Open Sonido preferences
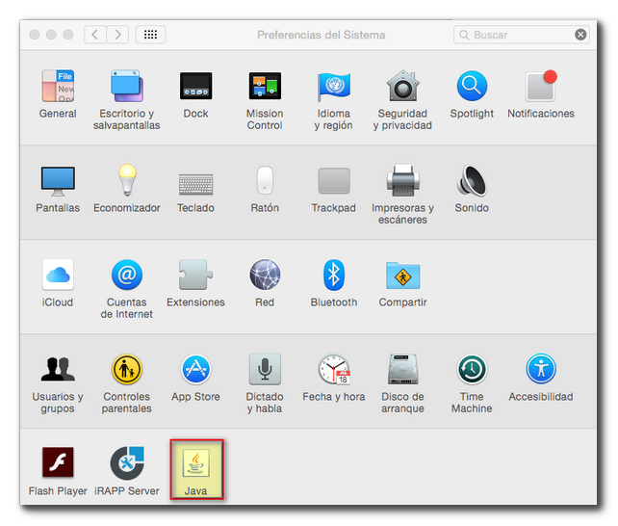This screenshot has height=526, width=618. 472,181
